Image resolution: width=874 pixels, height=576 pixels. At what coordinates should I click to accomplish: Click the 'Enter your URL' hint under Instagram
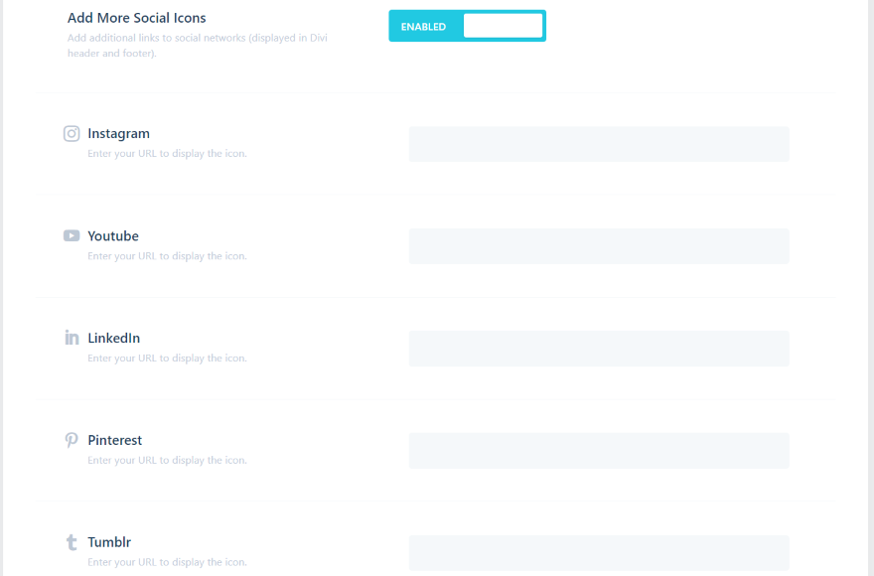pyautogui.click(x=167, y=153)
